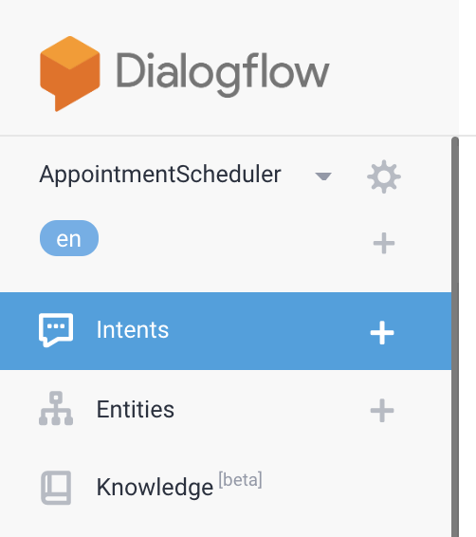Image resolution: width=476 pixels, height=537 pixels.
Task: Open the Knowledge menu item label
Action: pos(155,488)
